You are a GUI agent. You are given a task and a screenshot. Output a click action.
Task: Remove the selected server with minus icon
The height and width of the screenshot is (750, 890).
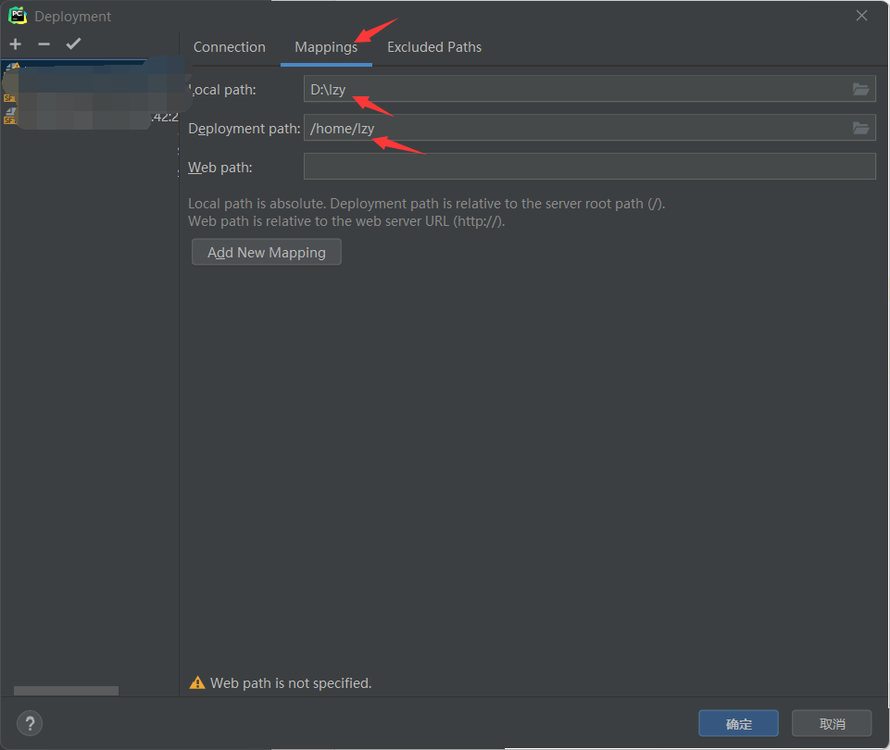click(x=44, y=44)
